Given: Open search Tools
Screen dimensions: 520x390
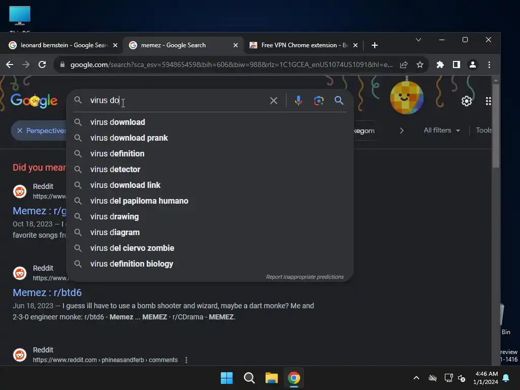Looking at the screenshot, I should click(x=484, y=131).
